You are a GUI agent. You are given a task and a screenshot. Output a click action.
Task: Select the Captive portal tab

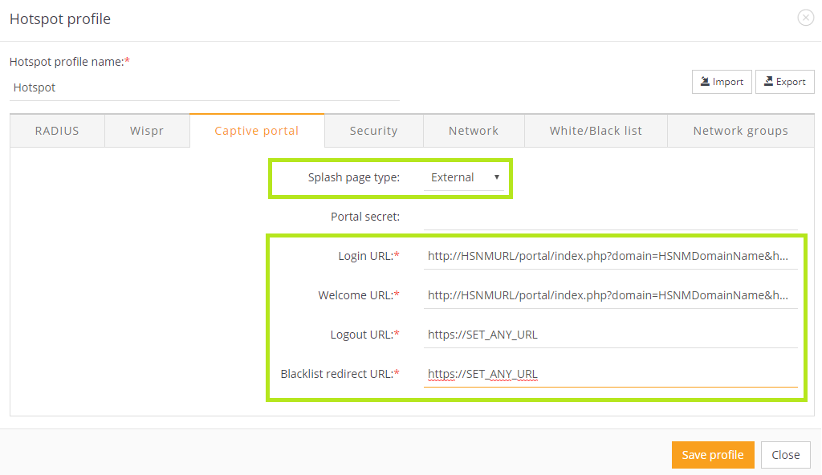click(257, 131)
